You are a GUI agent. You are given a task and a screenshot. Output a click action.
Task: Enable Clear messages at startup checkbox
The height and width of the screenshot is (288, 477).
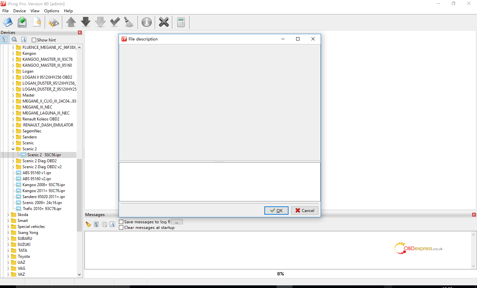tap(121, 228)
